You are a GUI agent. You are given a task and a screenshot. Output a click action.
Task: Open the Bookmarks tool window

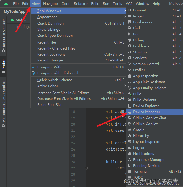(x=154, y=22)
